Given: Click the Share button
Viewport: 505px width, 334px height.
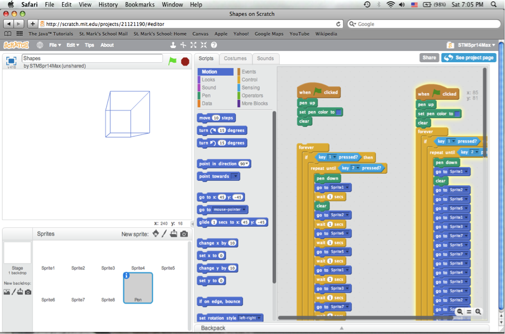Looking at the screenshot, I should (429, 58).
